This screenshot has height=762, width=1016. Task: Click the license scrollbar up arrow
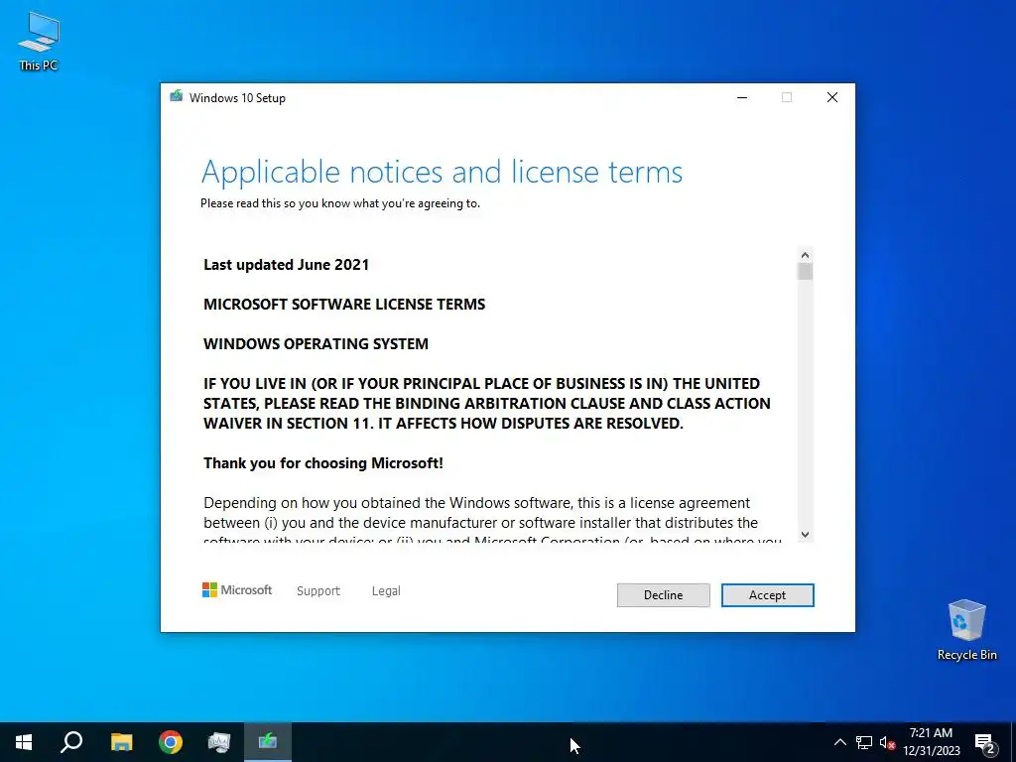coord(805,255)
